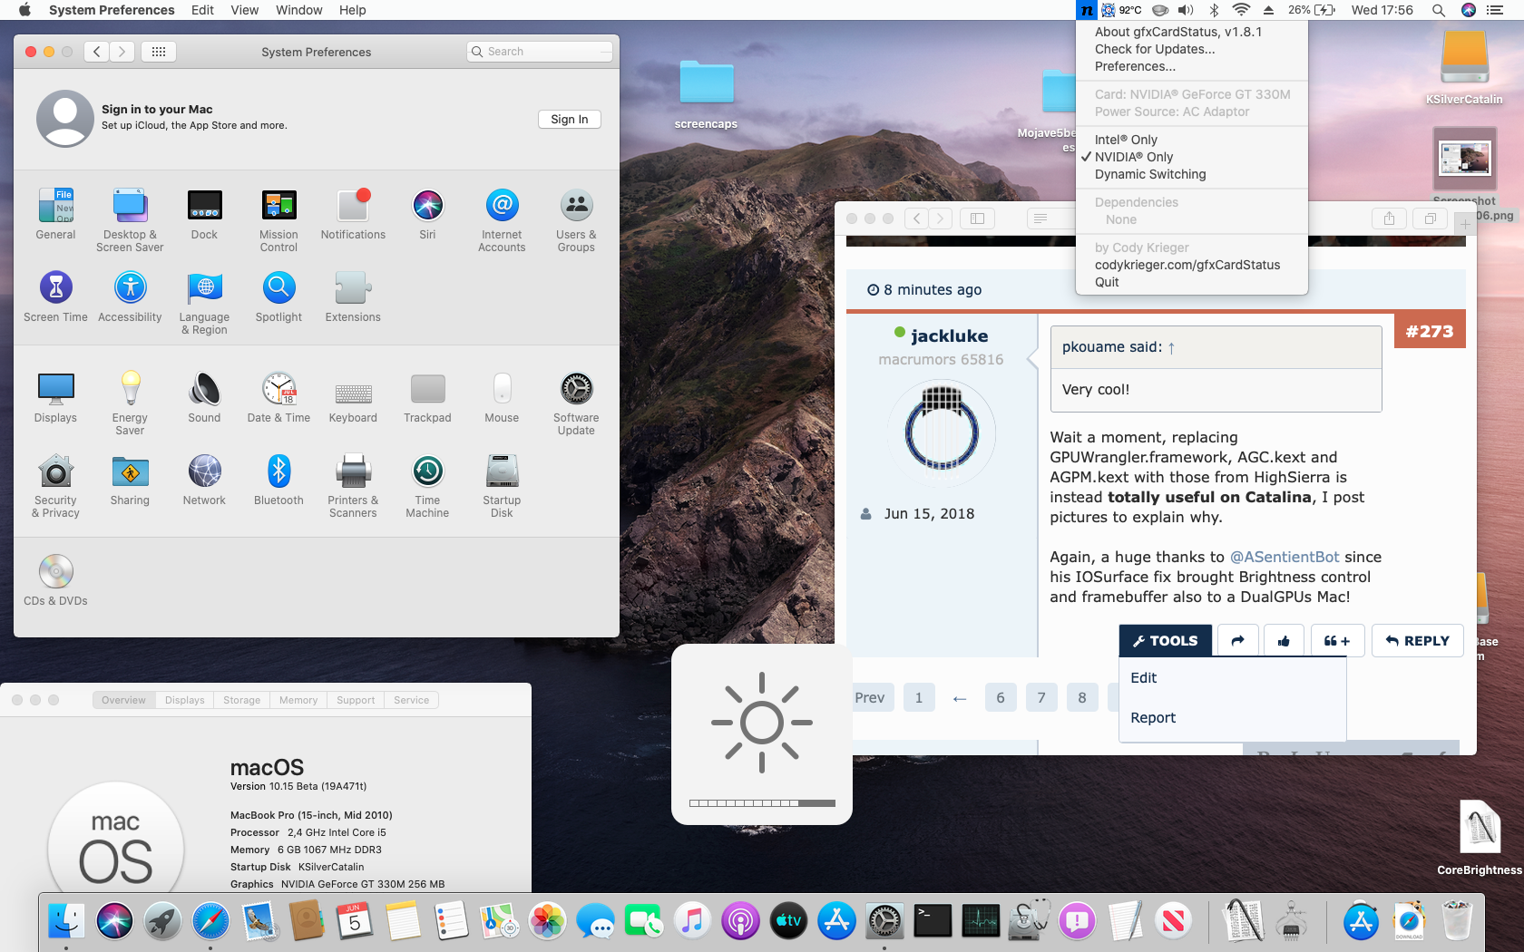Image resolution: width=1524 pixels, height=952 pixels.
Task: Switch to the Memory tab in About This Mac
Action: click(x=298, y=700)
